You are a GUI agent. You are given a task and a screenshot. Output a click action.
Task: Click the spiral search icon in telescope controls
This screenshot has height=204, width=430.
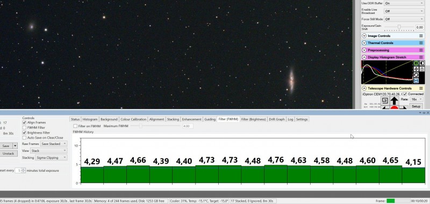point(384,100)
